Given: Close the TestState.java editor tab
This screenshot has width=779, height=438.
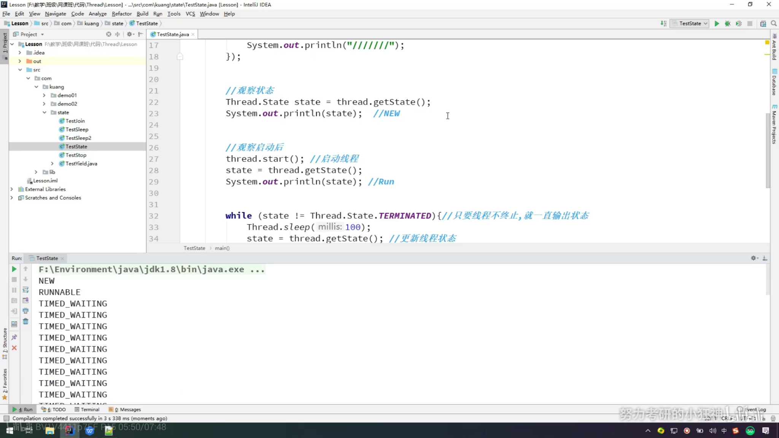Looking at the screenshot, I should (193, 34).
